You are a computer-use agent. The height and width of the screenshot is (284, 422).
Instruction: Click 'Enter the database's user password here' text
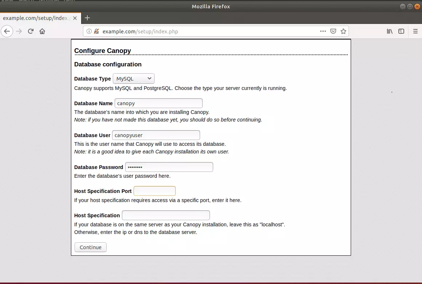tap(123, 176)
